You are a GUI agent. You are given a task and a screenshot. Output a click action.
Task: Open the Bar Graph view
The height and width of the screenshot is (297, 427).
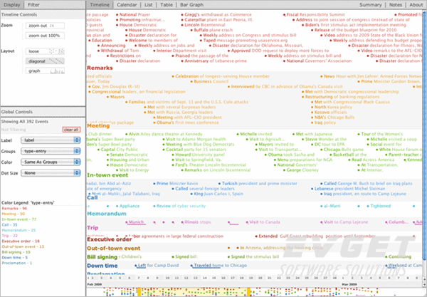(x=191, y=5)
